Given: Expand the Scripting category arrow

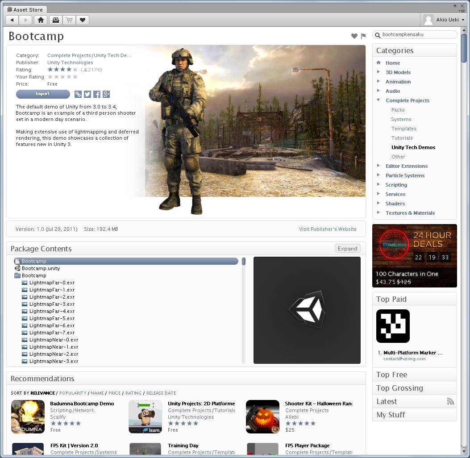Looking at the screenshot, I should tap(378, 184).
